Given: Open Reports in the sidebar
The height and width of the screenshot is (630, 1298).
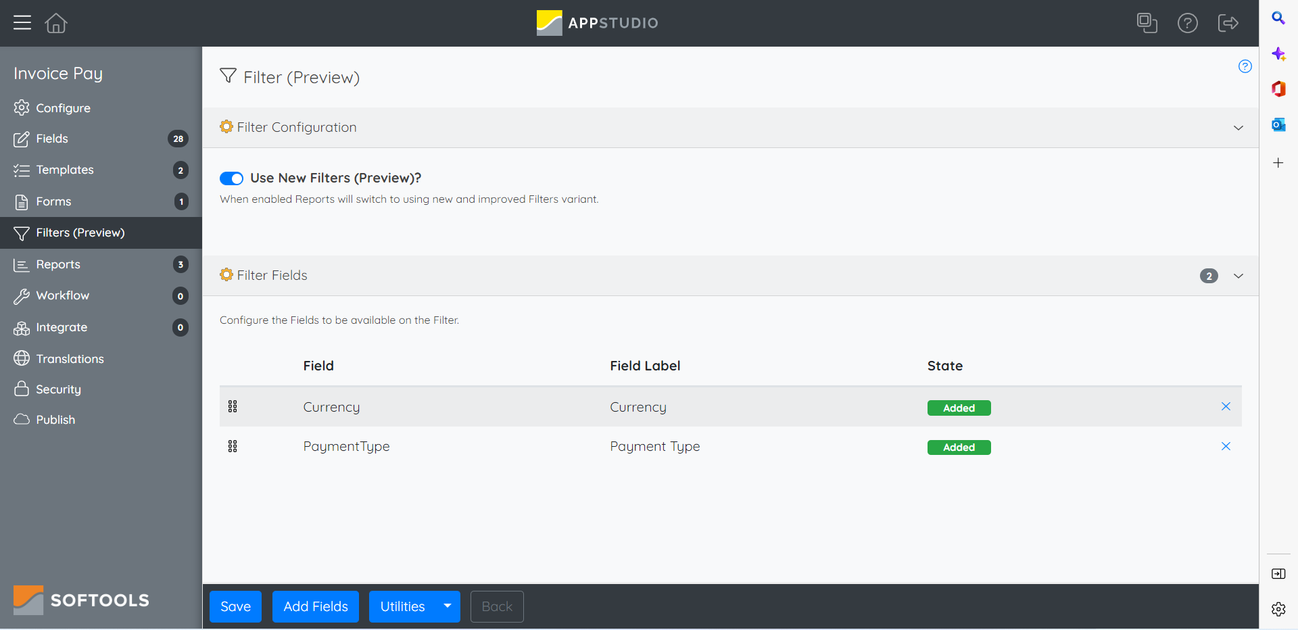Looking at the screenshot, I should click(x=101, y=264).
